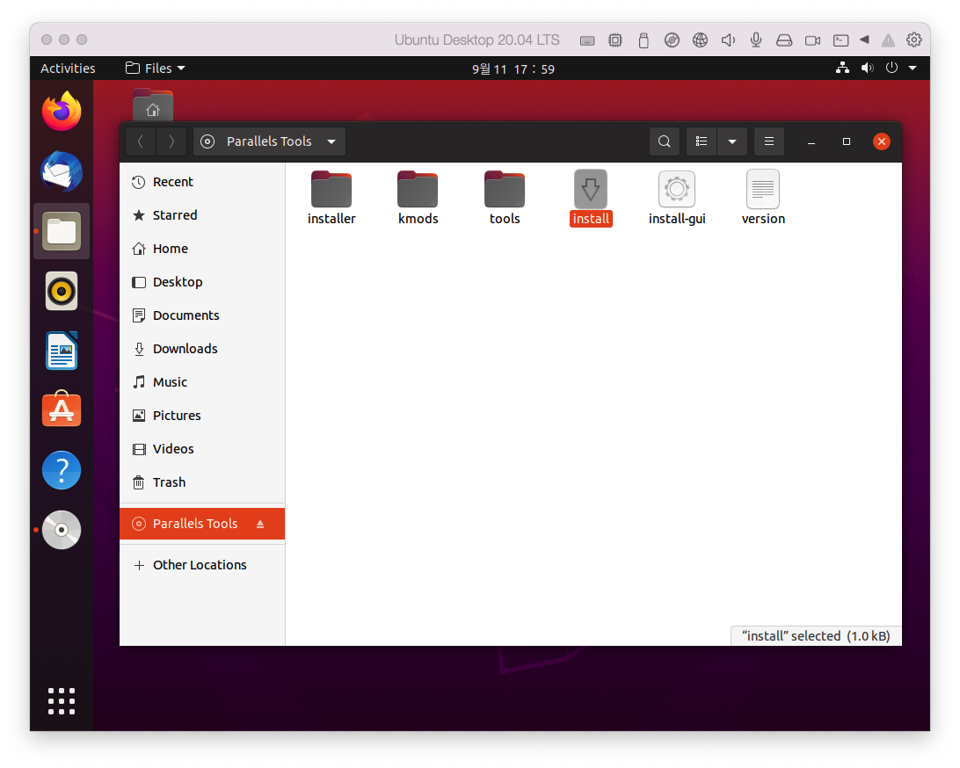
Task: Open the power menu icon
Action: tap(891, 68)
